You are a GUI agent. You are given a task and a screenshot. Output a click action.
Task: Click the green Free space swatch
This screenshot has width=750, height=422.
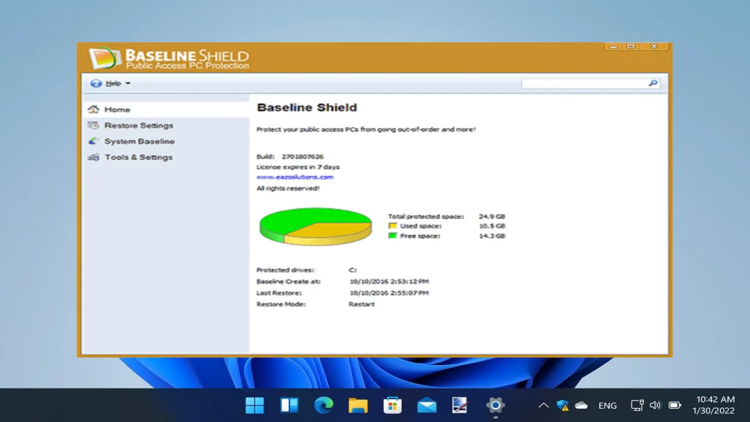(393, 236)
